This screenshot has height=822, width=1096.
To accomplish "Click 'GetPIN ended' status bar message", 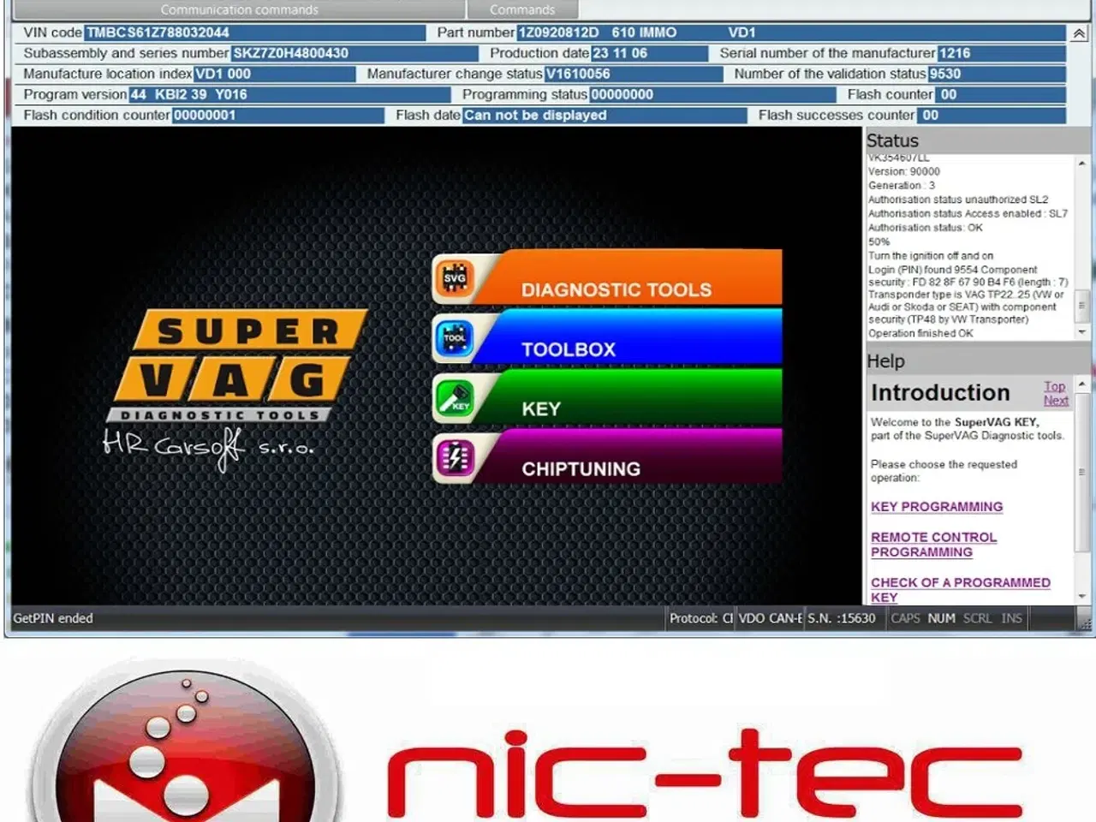I will [x=53, y=618].
